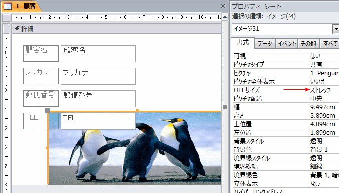The height and width of the screenshot is (193, 339).
Task: Click the 境界線スタイル value 透明
Action: coord(324,158)
